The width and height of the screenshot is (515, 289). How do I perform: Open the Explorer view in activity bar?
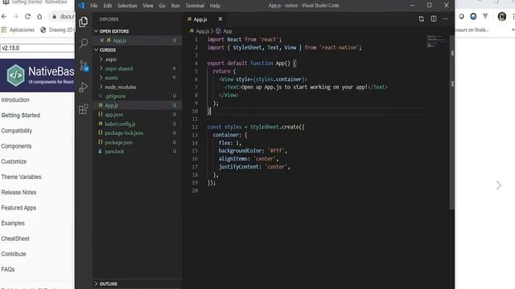[x=84, y=22]
